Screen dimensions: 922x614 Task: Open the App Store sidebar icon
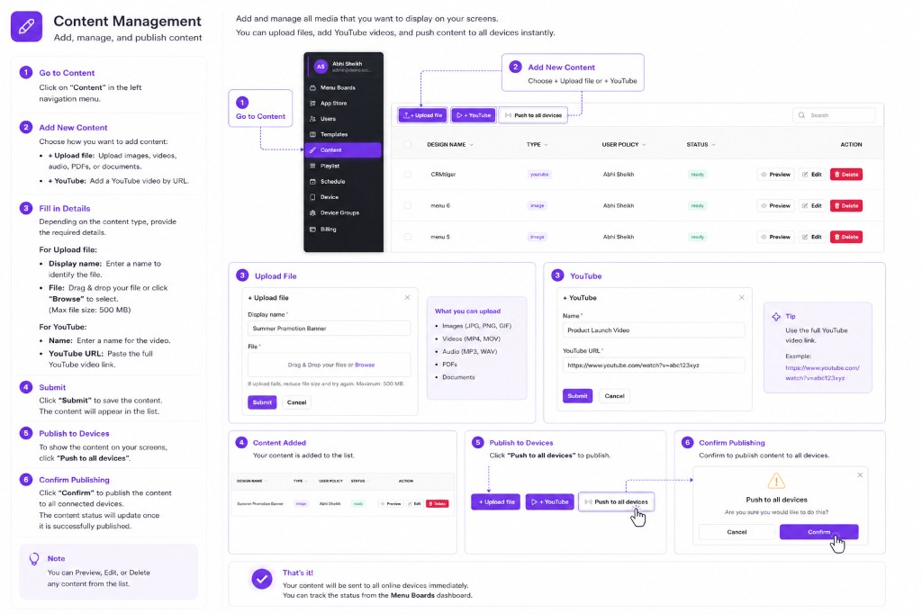pos(312,103)
